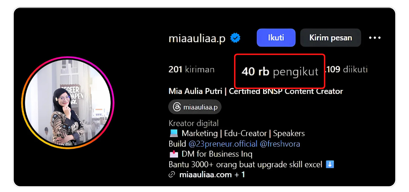
Task: Send a message via Kirim pesan
Action: 331,38
